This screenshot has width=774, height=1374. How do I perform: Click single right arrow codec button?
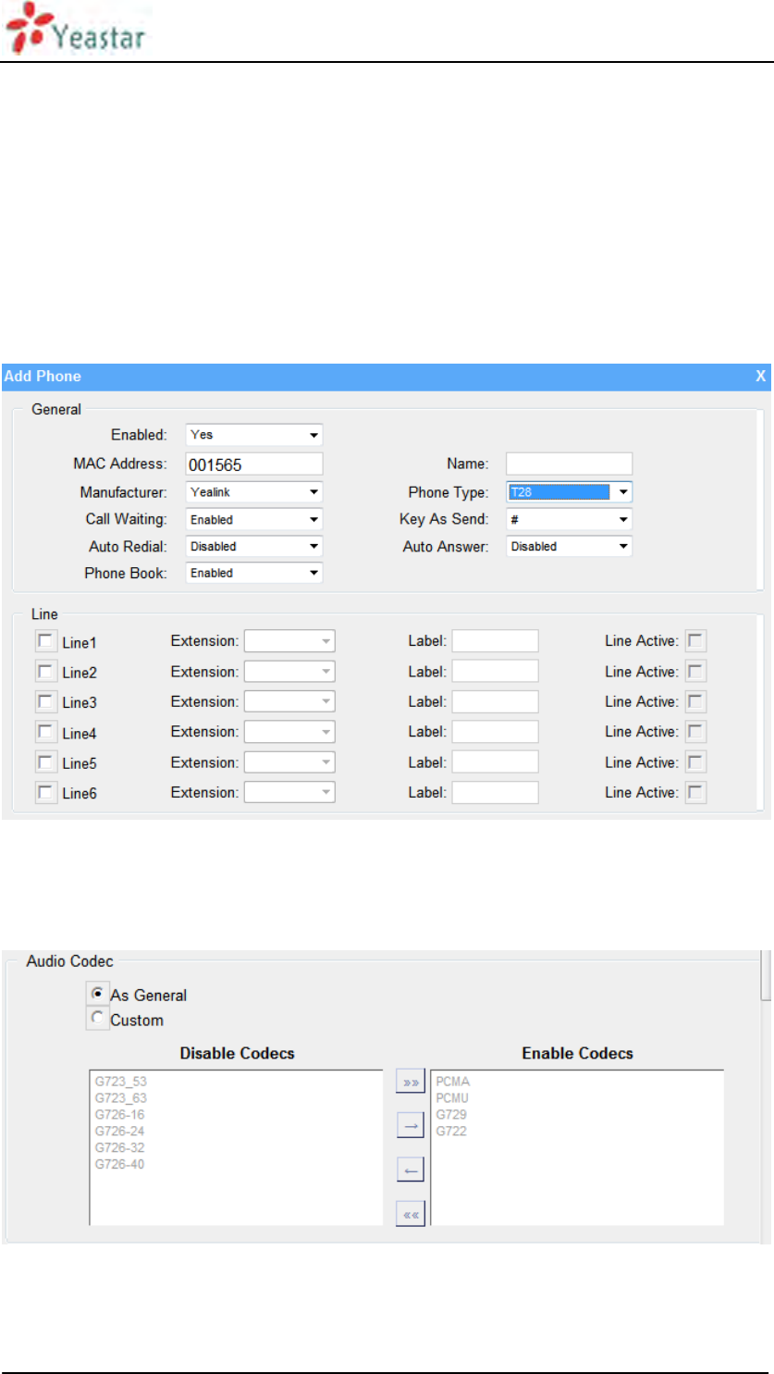pyautogui.click(x=410, y=1126)
